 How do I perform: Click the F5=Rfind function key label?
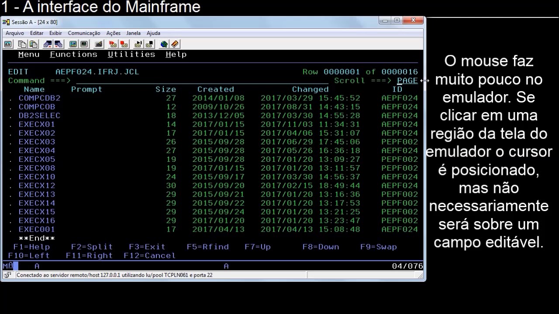(208, 247)
